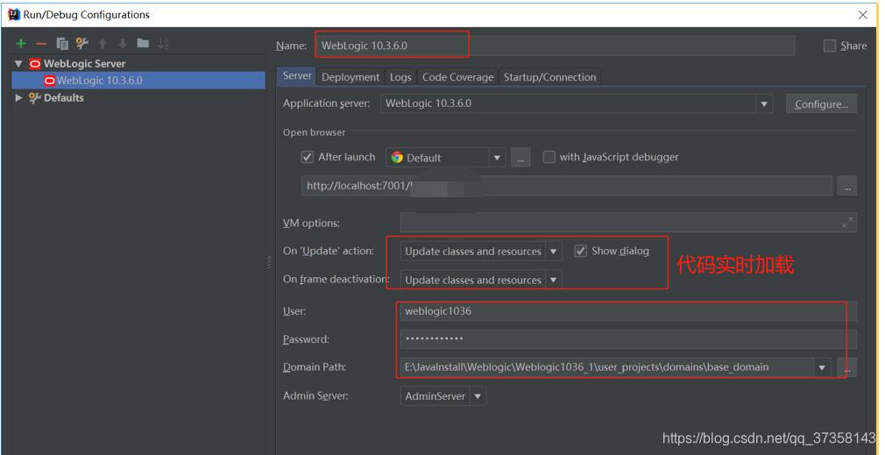The height and width of the screenshot is (455, 885).
Task: Move configuration down arrow
Action: pyautogui.click(x=123, y=44)
